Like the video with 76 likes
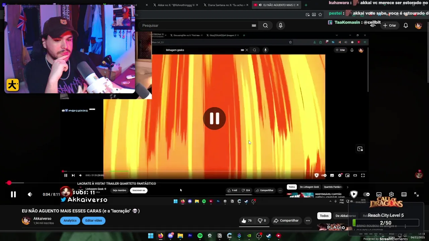Screen dimensions: 429x241 [246, 221]
